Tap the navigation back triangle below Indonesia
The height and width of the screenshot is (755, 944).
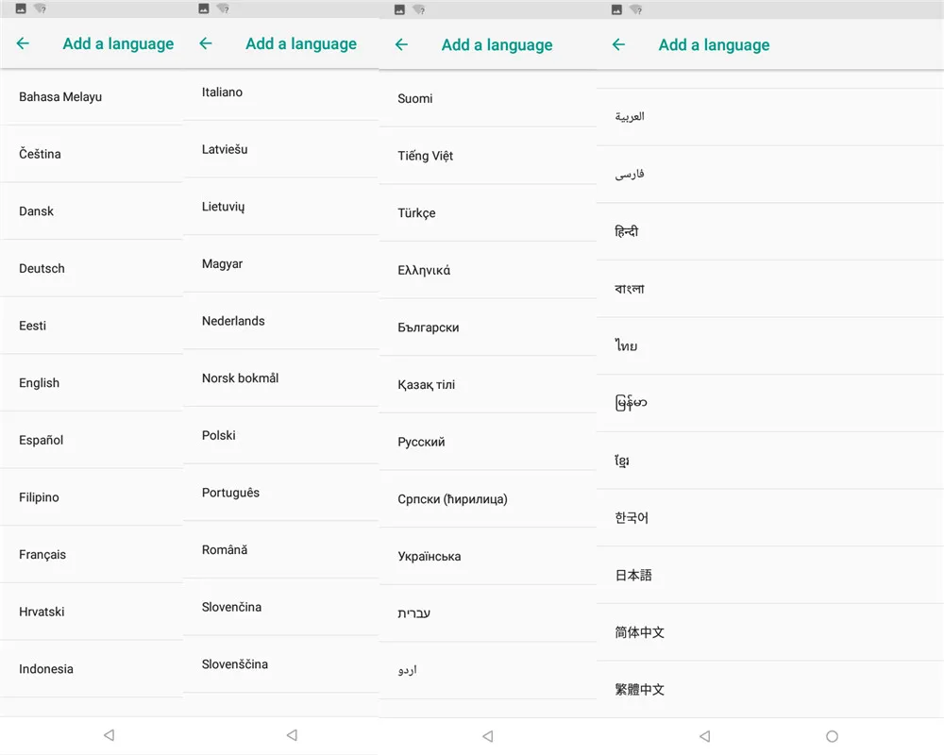coord(109,735)
